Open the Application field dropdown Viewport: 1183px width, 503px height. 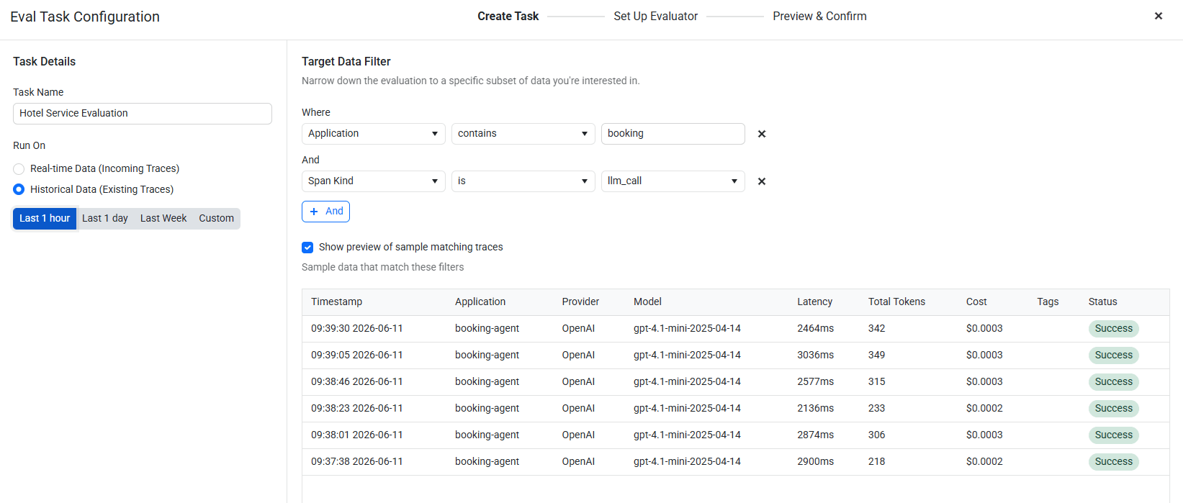click(x=374, y=134)
